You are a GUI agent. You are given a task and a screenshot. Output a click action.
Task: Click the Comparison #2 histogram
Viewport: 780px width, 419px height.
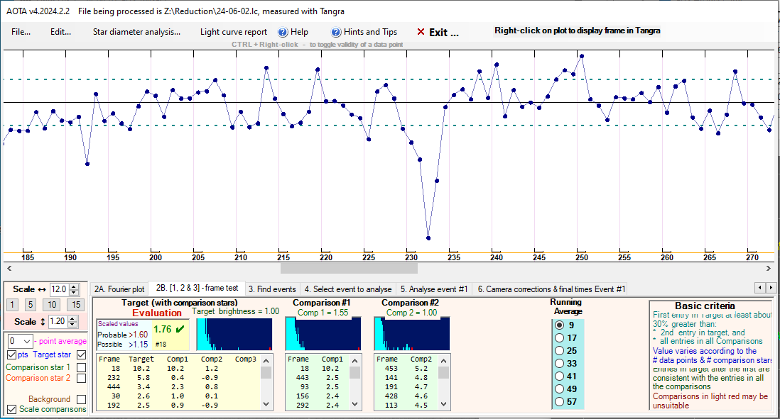(x=412, y=334)
